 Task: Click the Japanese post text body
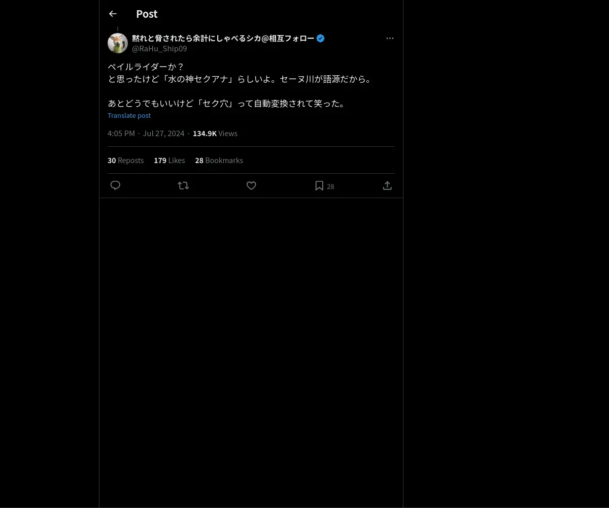point(240,85)
